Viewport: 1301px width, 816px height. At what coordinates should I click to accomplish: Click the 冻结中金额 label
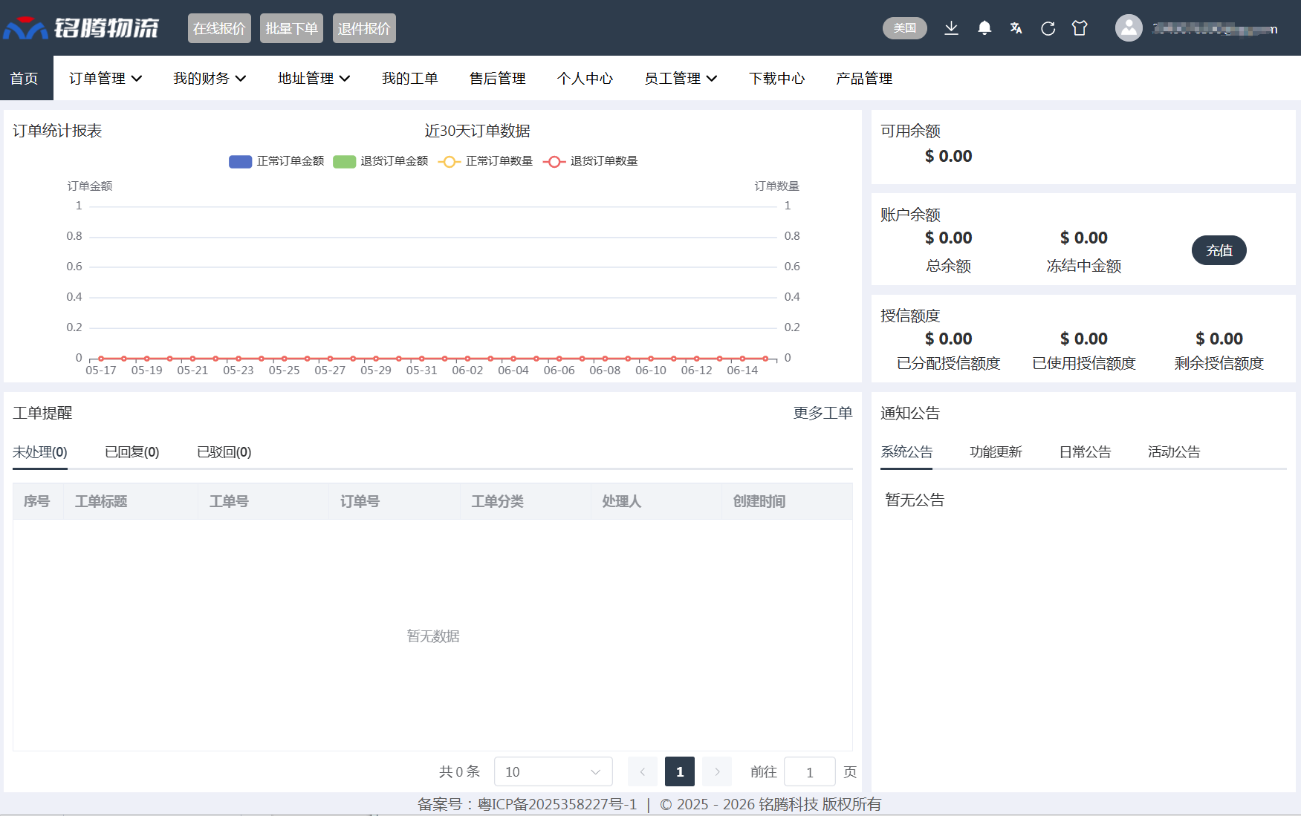(1084, 266)
